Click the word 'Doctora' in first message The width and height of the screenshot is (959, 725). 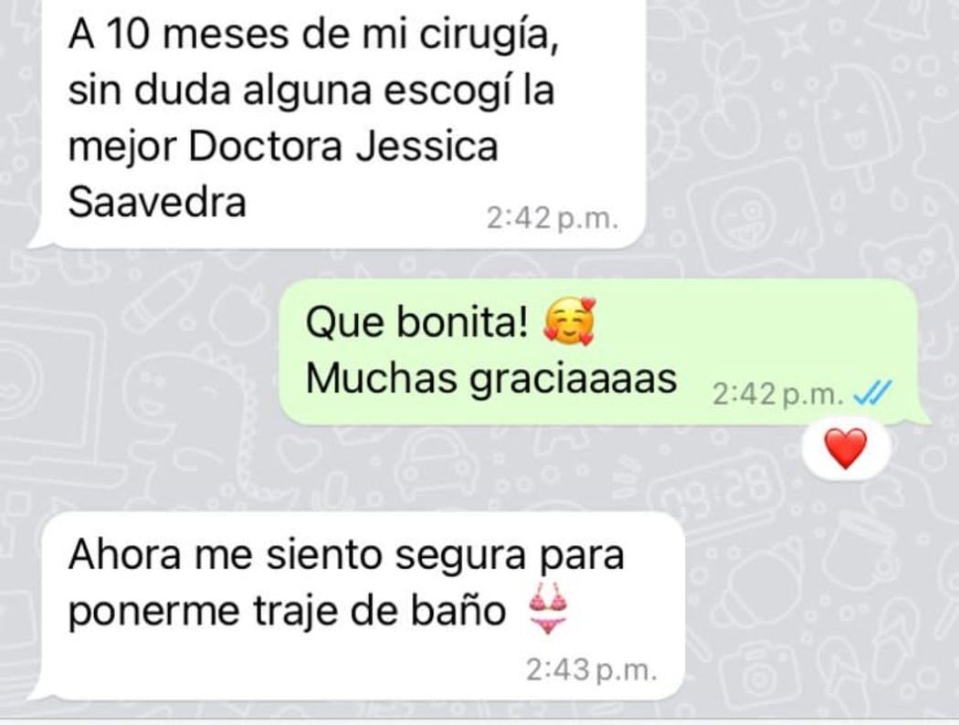click(266, 147)
